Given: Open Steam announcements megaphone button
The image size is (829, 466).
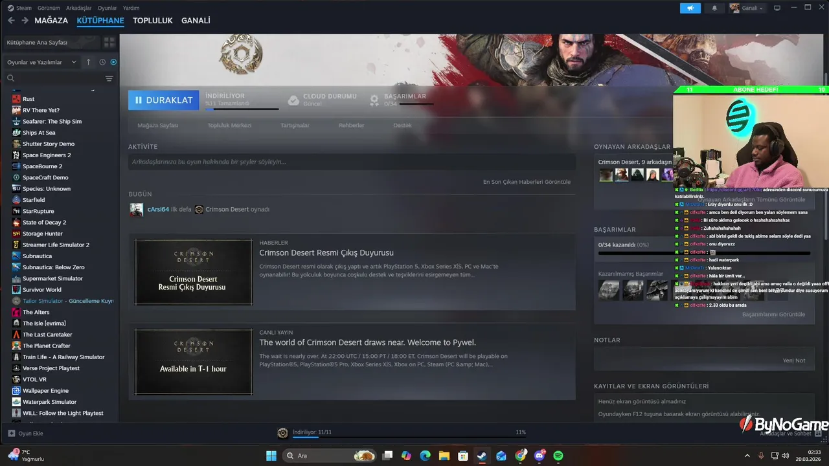Looking at the screenshot, I should point(690,8).
